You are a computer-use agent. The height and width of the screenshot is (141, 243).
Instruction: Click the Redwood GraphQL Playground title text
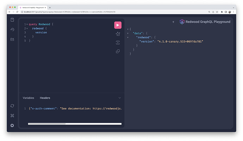point(208,22)
